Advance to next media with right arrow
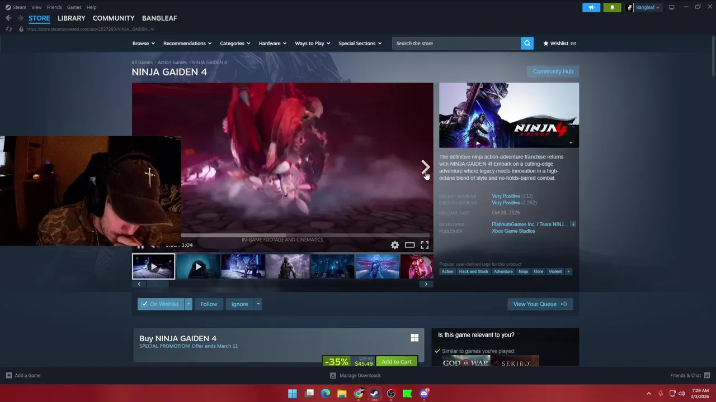716x402 pixels. pos(425,166)
